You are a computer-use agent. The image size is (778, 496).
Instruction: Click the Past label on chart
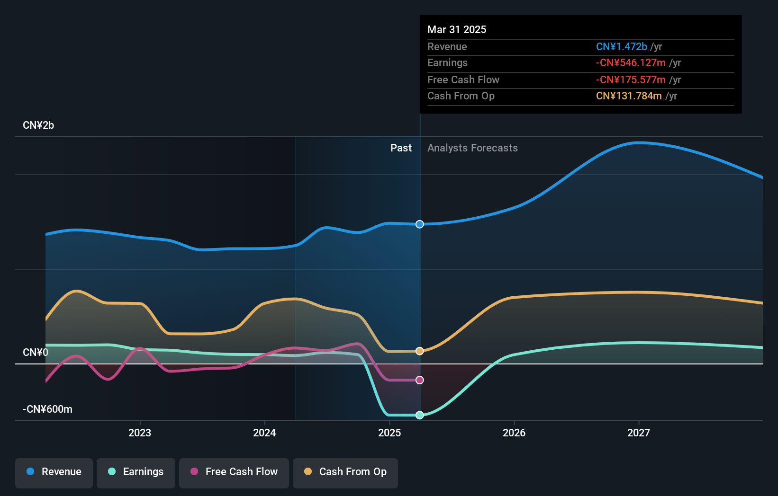401,148
